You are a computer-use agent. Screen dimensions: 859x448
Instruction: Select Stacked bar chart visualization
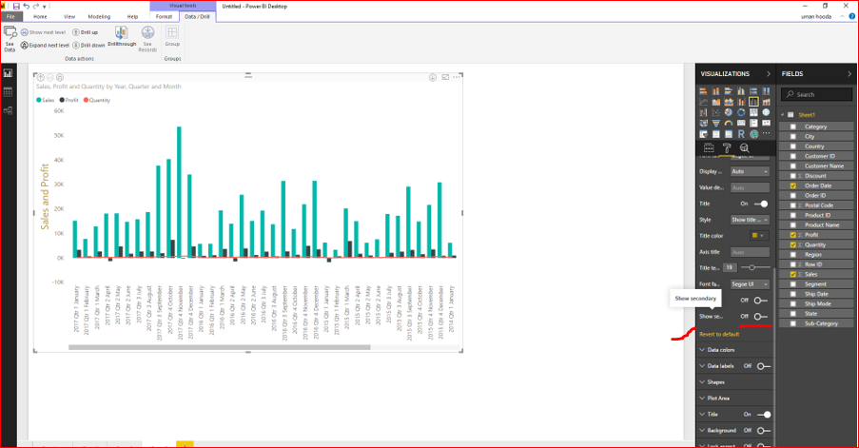coord(703,91)
